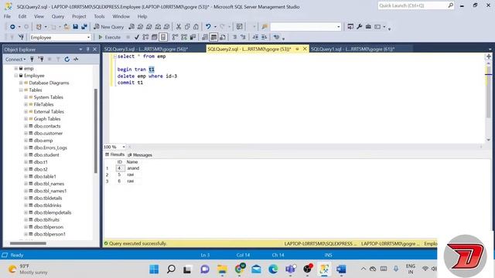The height and width of the screenshot is (278, 495).
Task: Collapse the Employee database node
Action: (x=16, y=76)
